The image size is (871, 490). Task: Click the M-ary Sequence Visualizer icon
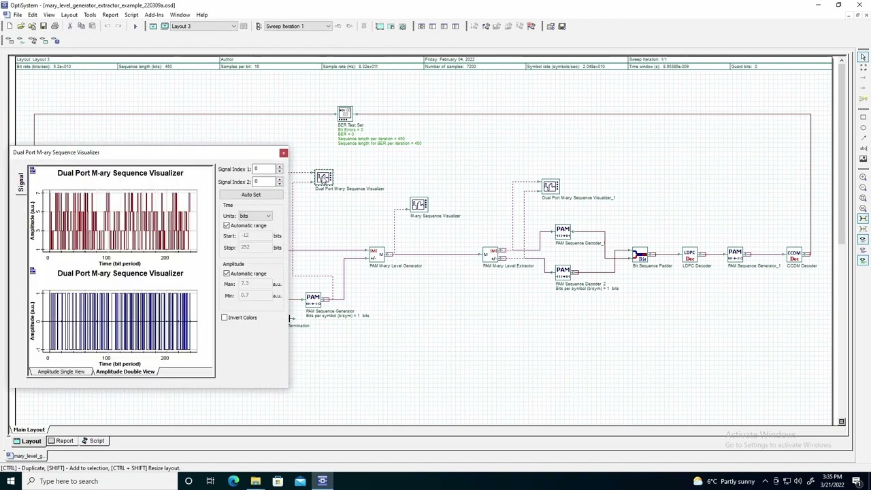pos(419,205)
